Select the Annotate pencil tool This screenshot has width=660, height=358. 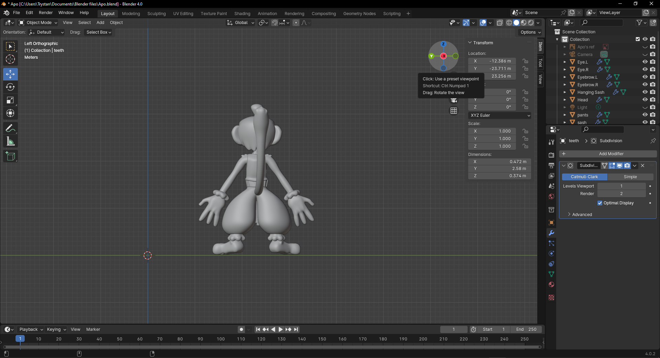(10, 128)
